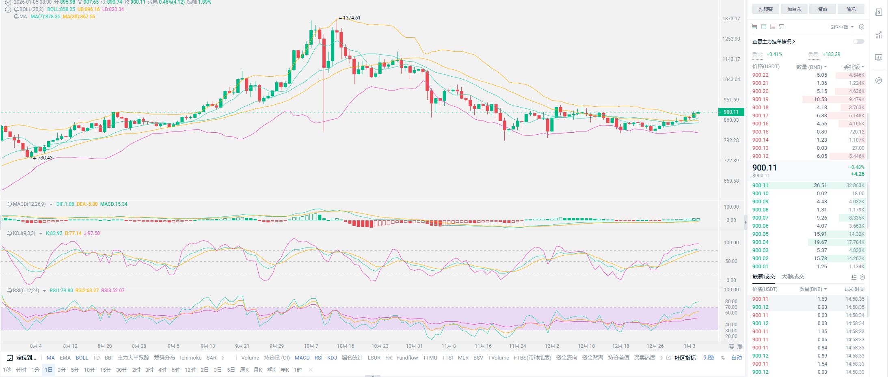Click the dollar-sign trade icon in right sidebar
888x377 pixels.
point(879,12)
